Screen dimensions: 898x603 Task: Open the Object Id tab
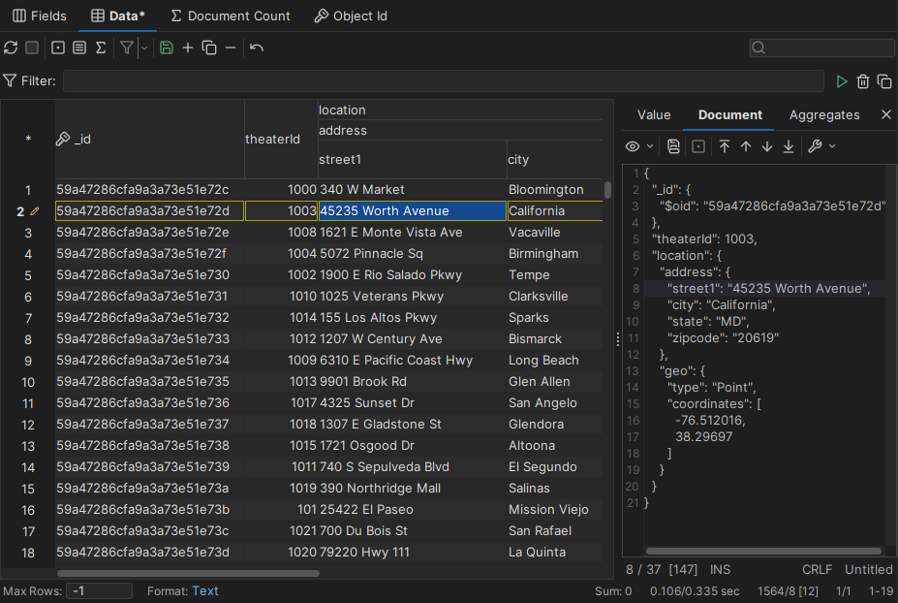pyautogui.click(x=351, y=16)
